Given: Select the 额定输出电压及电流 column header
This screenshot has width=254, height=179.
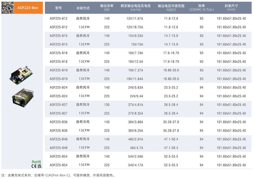Looking at the screenshot, I should pyautogui.click(x=135, y=8).
